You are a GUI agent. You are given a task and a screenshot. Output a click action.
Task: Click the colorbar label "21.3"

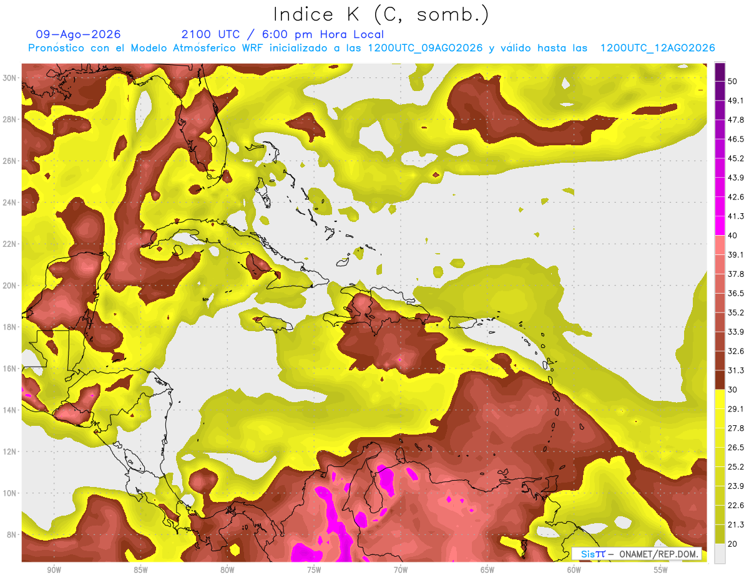(735, 524)
